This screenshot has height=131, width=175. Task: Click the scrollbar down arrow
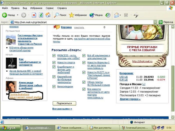pyautogui.click(x=173, y=117)
